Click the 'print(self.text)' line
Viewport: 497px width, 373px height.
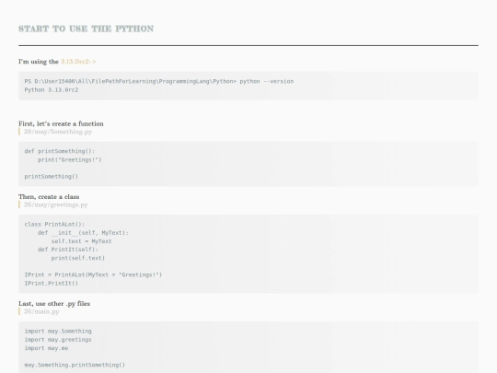(78, 258)
